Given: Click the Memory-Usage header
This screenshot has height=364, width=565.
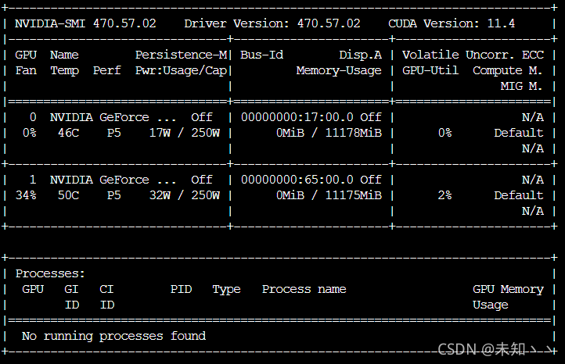Looking at the screenshot, I should [339, 70].
